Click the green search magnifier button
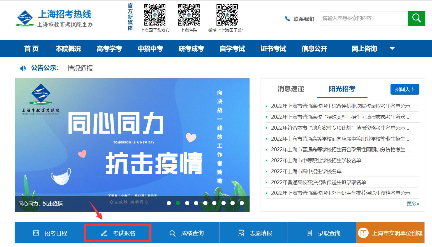The image size is (432, 247). (416, 18)
